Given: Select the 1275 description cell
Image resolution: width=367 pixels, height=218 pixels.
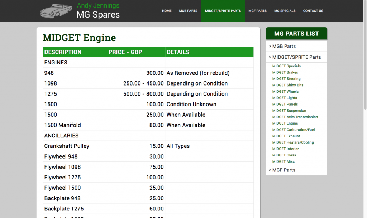Looking at the screenshot, I should tap(75, 94).
